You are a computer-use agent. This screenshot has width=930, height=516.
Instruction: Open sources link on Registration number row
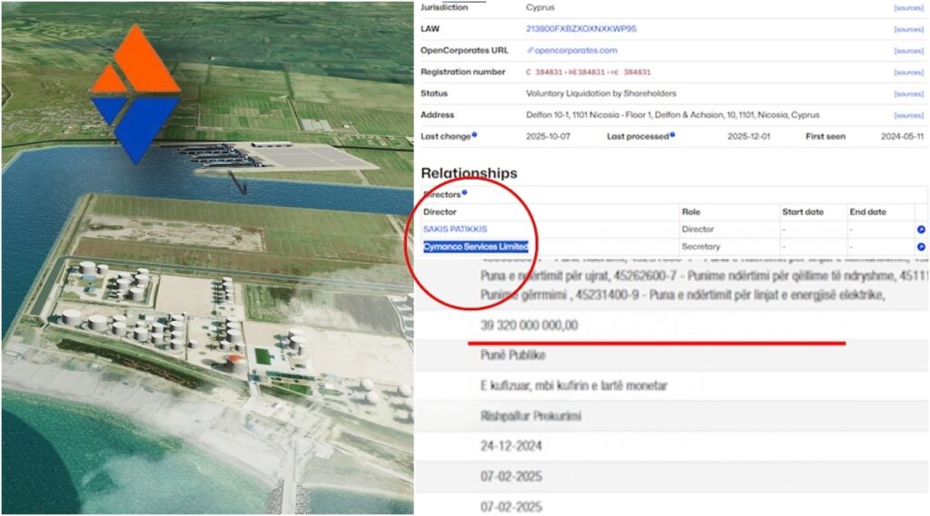click(908, 73)
